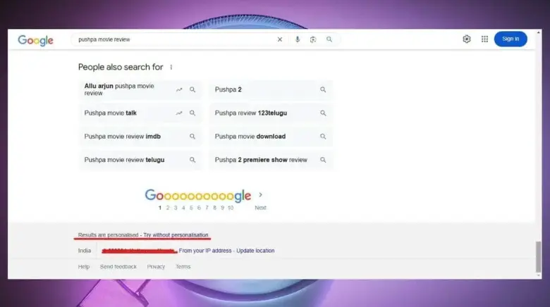Click magnifier icon on telugu suggestion
550x307 pixels.
(x=192, y=160)
